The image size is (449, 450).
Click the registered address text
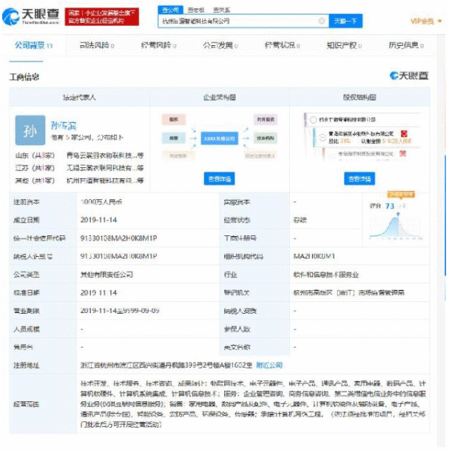(166, 365)
